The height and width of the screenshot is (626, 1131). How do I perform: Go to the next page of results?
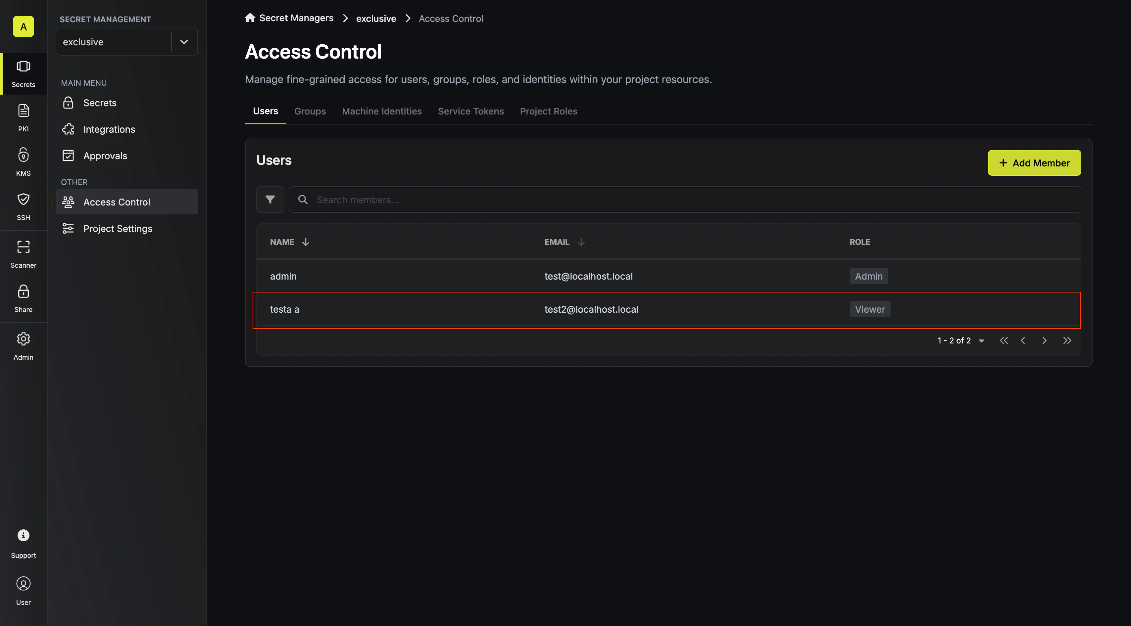pos(1045,340)
